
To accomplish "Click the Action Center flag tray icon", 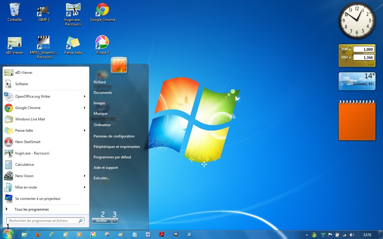I will coord(330,235).
